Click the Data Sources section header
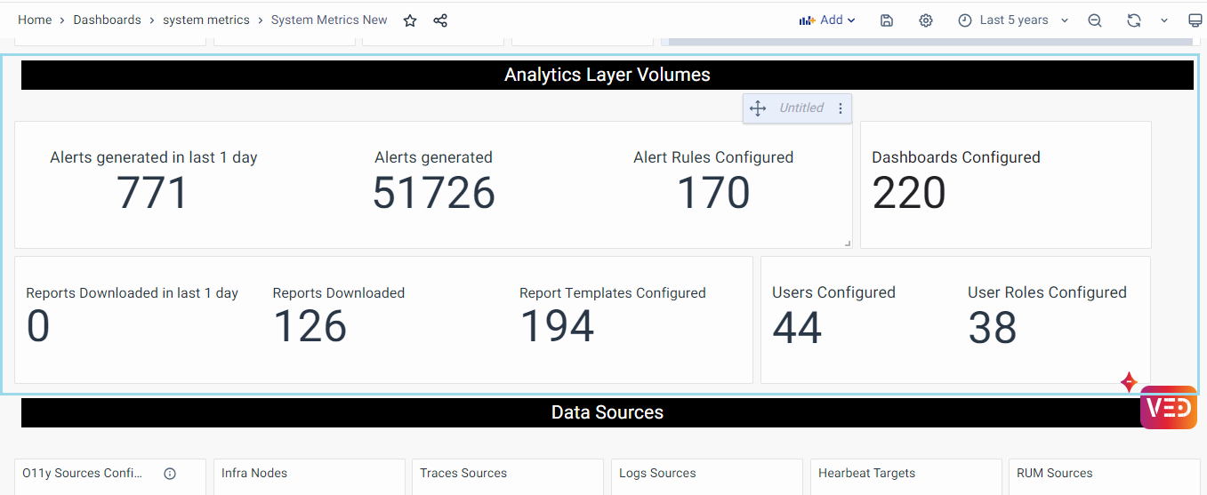The width and height of the screenshot is (1207, 495). click(x=607, y=412)
